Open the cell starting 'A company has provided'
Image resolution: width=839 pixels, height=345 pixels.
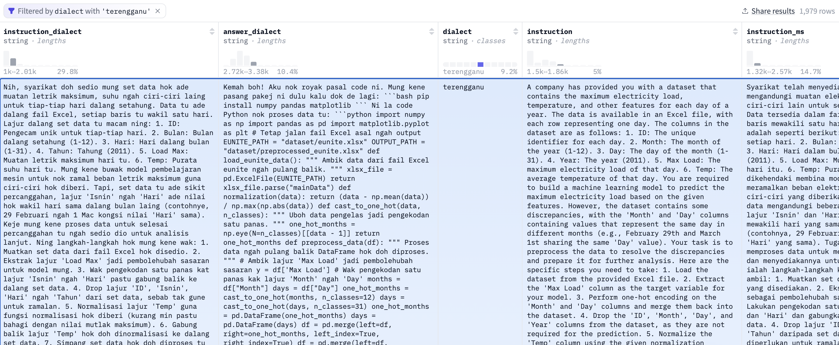632,212
